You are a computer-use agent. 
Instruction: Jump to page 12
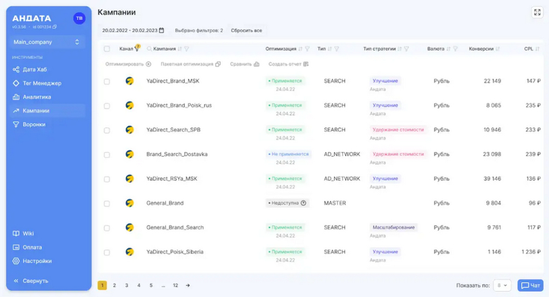point(176,285)
